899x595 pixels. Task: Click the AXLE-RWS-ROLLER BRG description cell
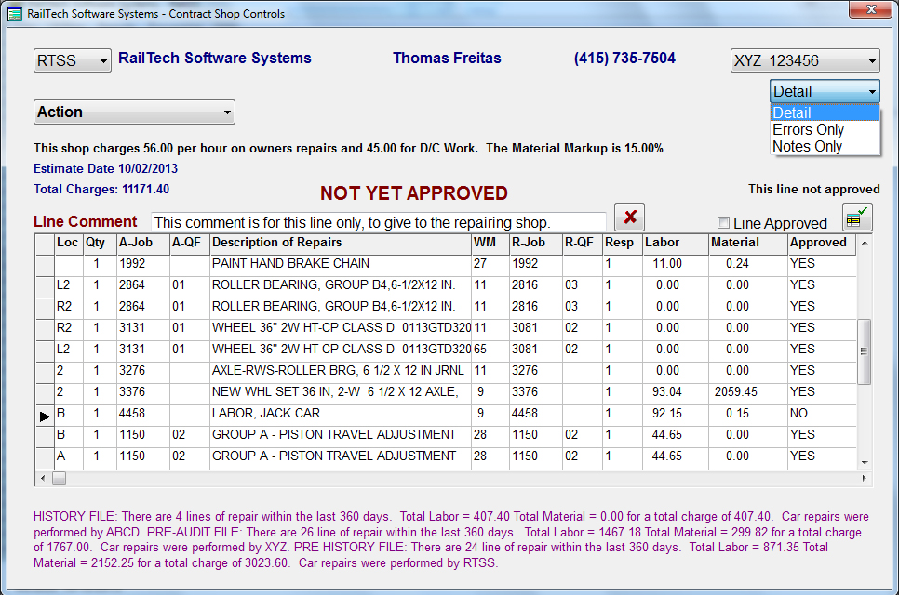341,371
